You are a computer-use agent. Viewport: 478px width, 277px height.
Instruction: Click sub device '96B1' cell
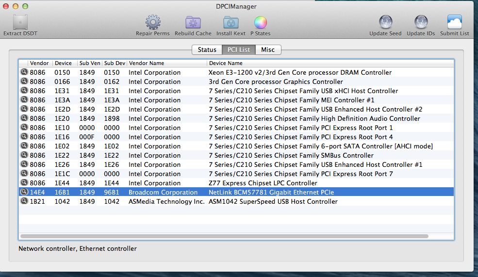[111, 192]
